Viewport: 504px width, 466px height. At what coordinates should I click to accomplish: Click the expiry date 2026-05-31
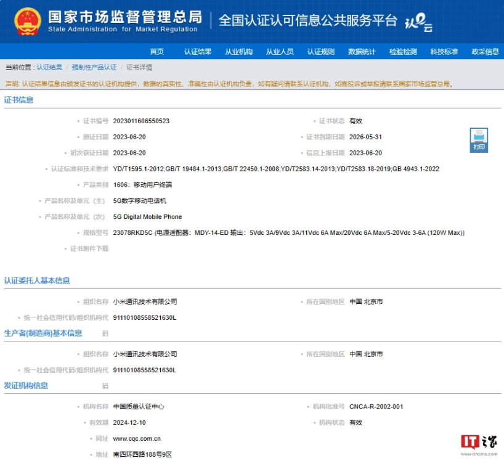(366, 137)
